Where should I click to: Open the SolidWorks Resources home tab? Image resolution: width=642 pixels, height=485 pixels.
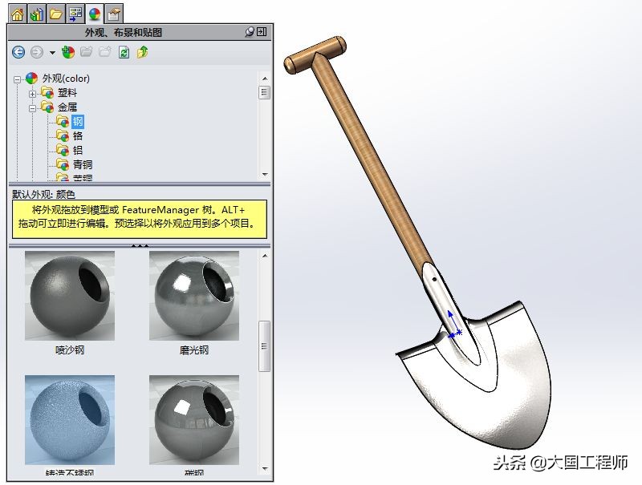pos(18,12)
